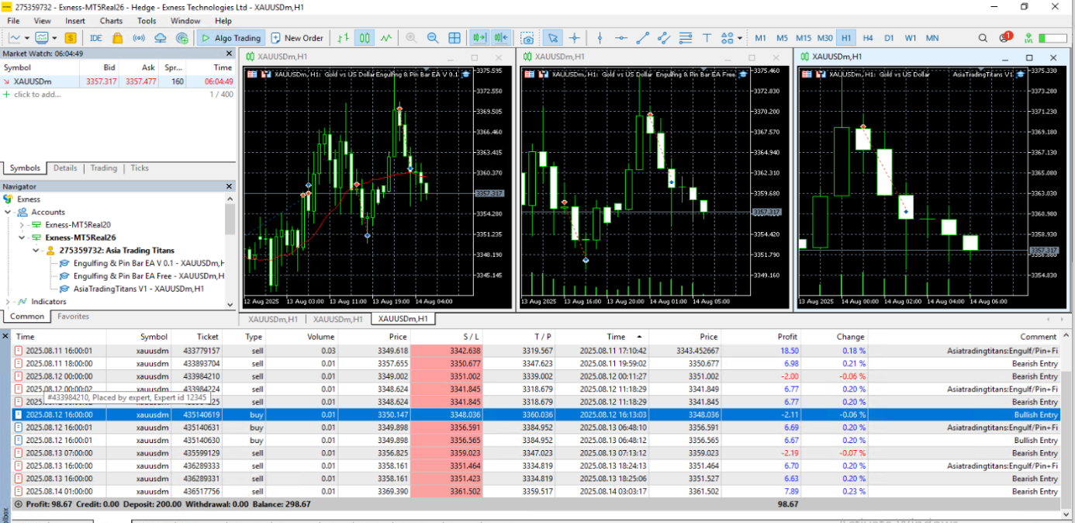Set timeframe to H4

(x=867, y=37)
